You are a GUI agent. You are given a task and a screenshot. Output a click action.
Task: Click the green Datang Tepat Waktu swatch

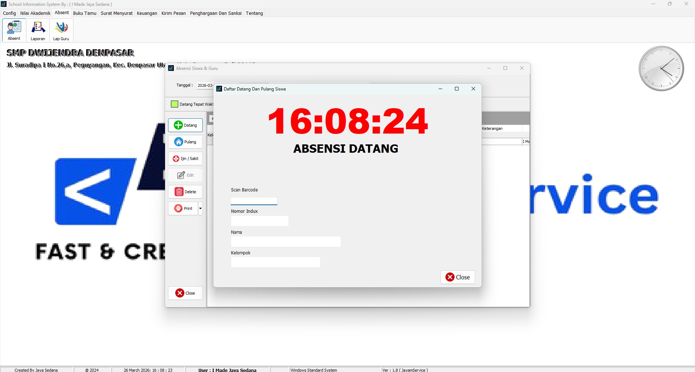pyautogui.click(x=174, y=104)
